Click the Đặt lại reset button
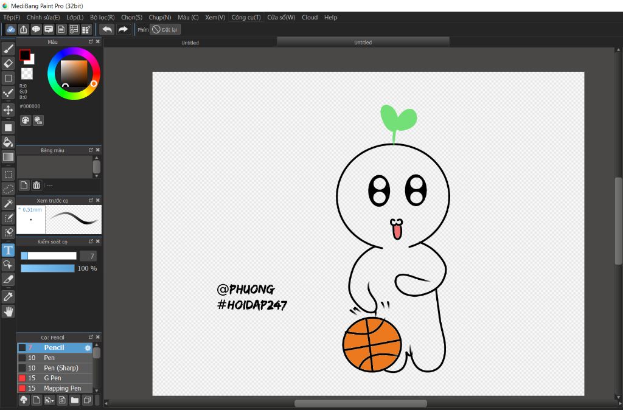Viewport: 623px width, 410px height. click(x=165, y=29)
